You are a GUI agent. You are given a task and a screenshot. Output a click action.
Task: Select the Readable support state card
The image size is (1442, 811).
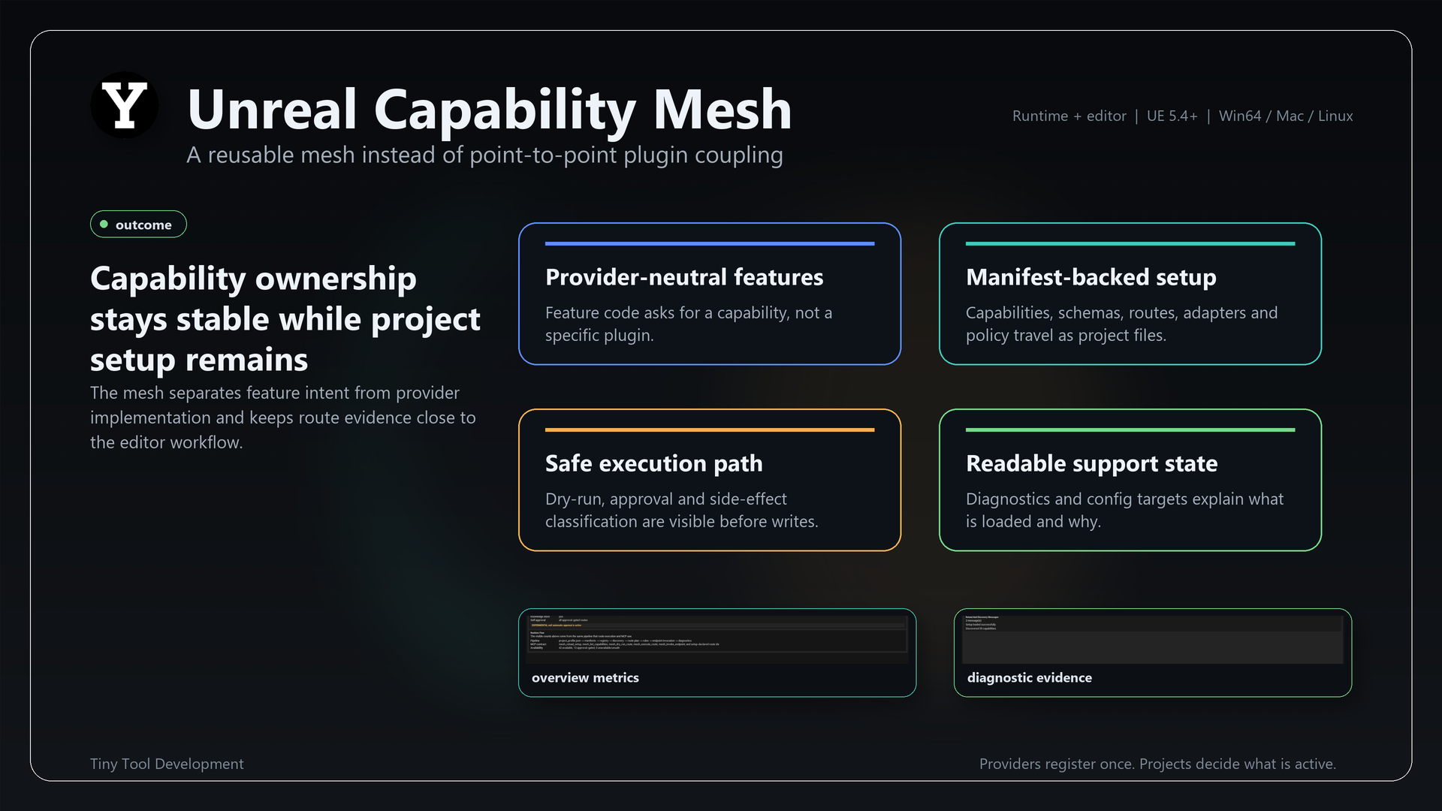tap(1130, 480)
